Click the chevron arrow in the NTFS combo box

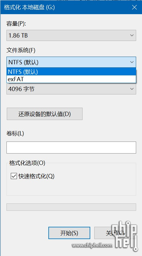[x=132, y=62]
